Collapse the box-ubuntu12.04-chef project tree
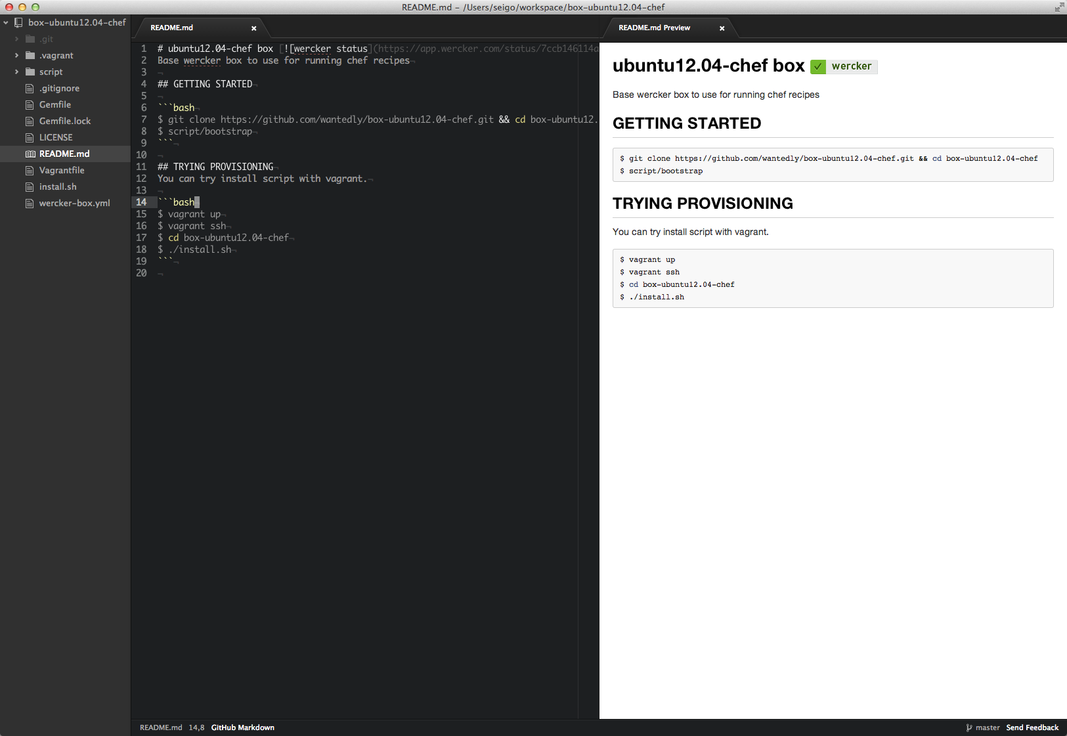1067x736 pixels. point(6,22)
